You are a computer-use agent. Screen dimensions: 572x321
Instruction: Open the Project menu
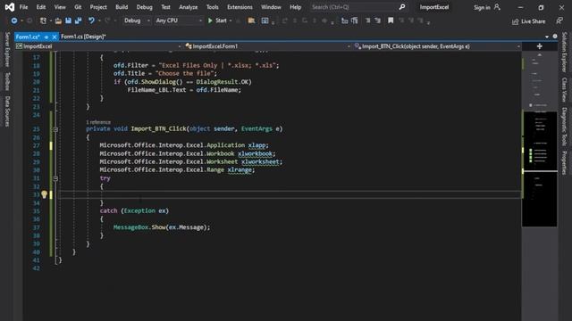click(x=98, y=7)
